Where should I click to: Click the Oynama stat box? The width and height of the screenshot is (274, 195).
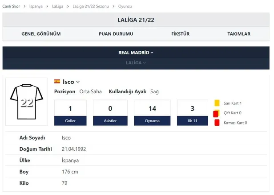(152, 112)
